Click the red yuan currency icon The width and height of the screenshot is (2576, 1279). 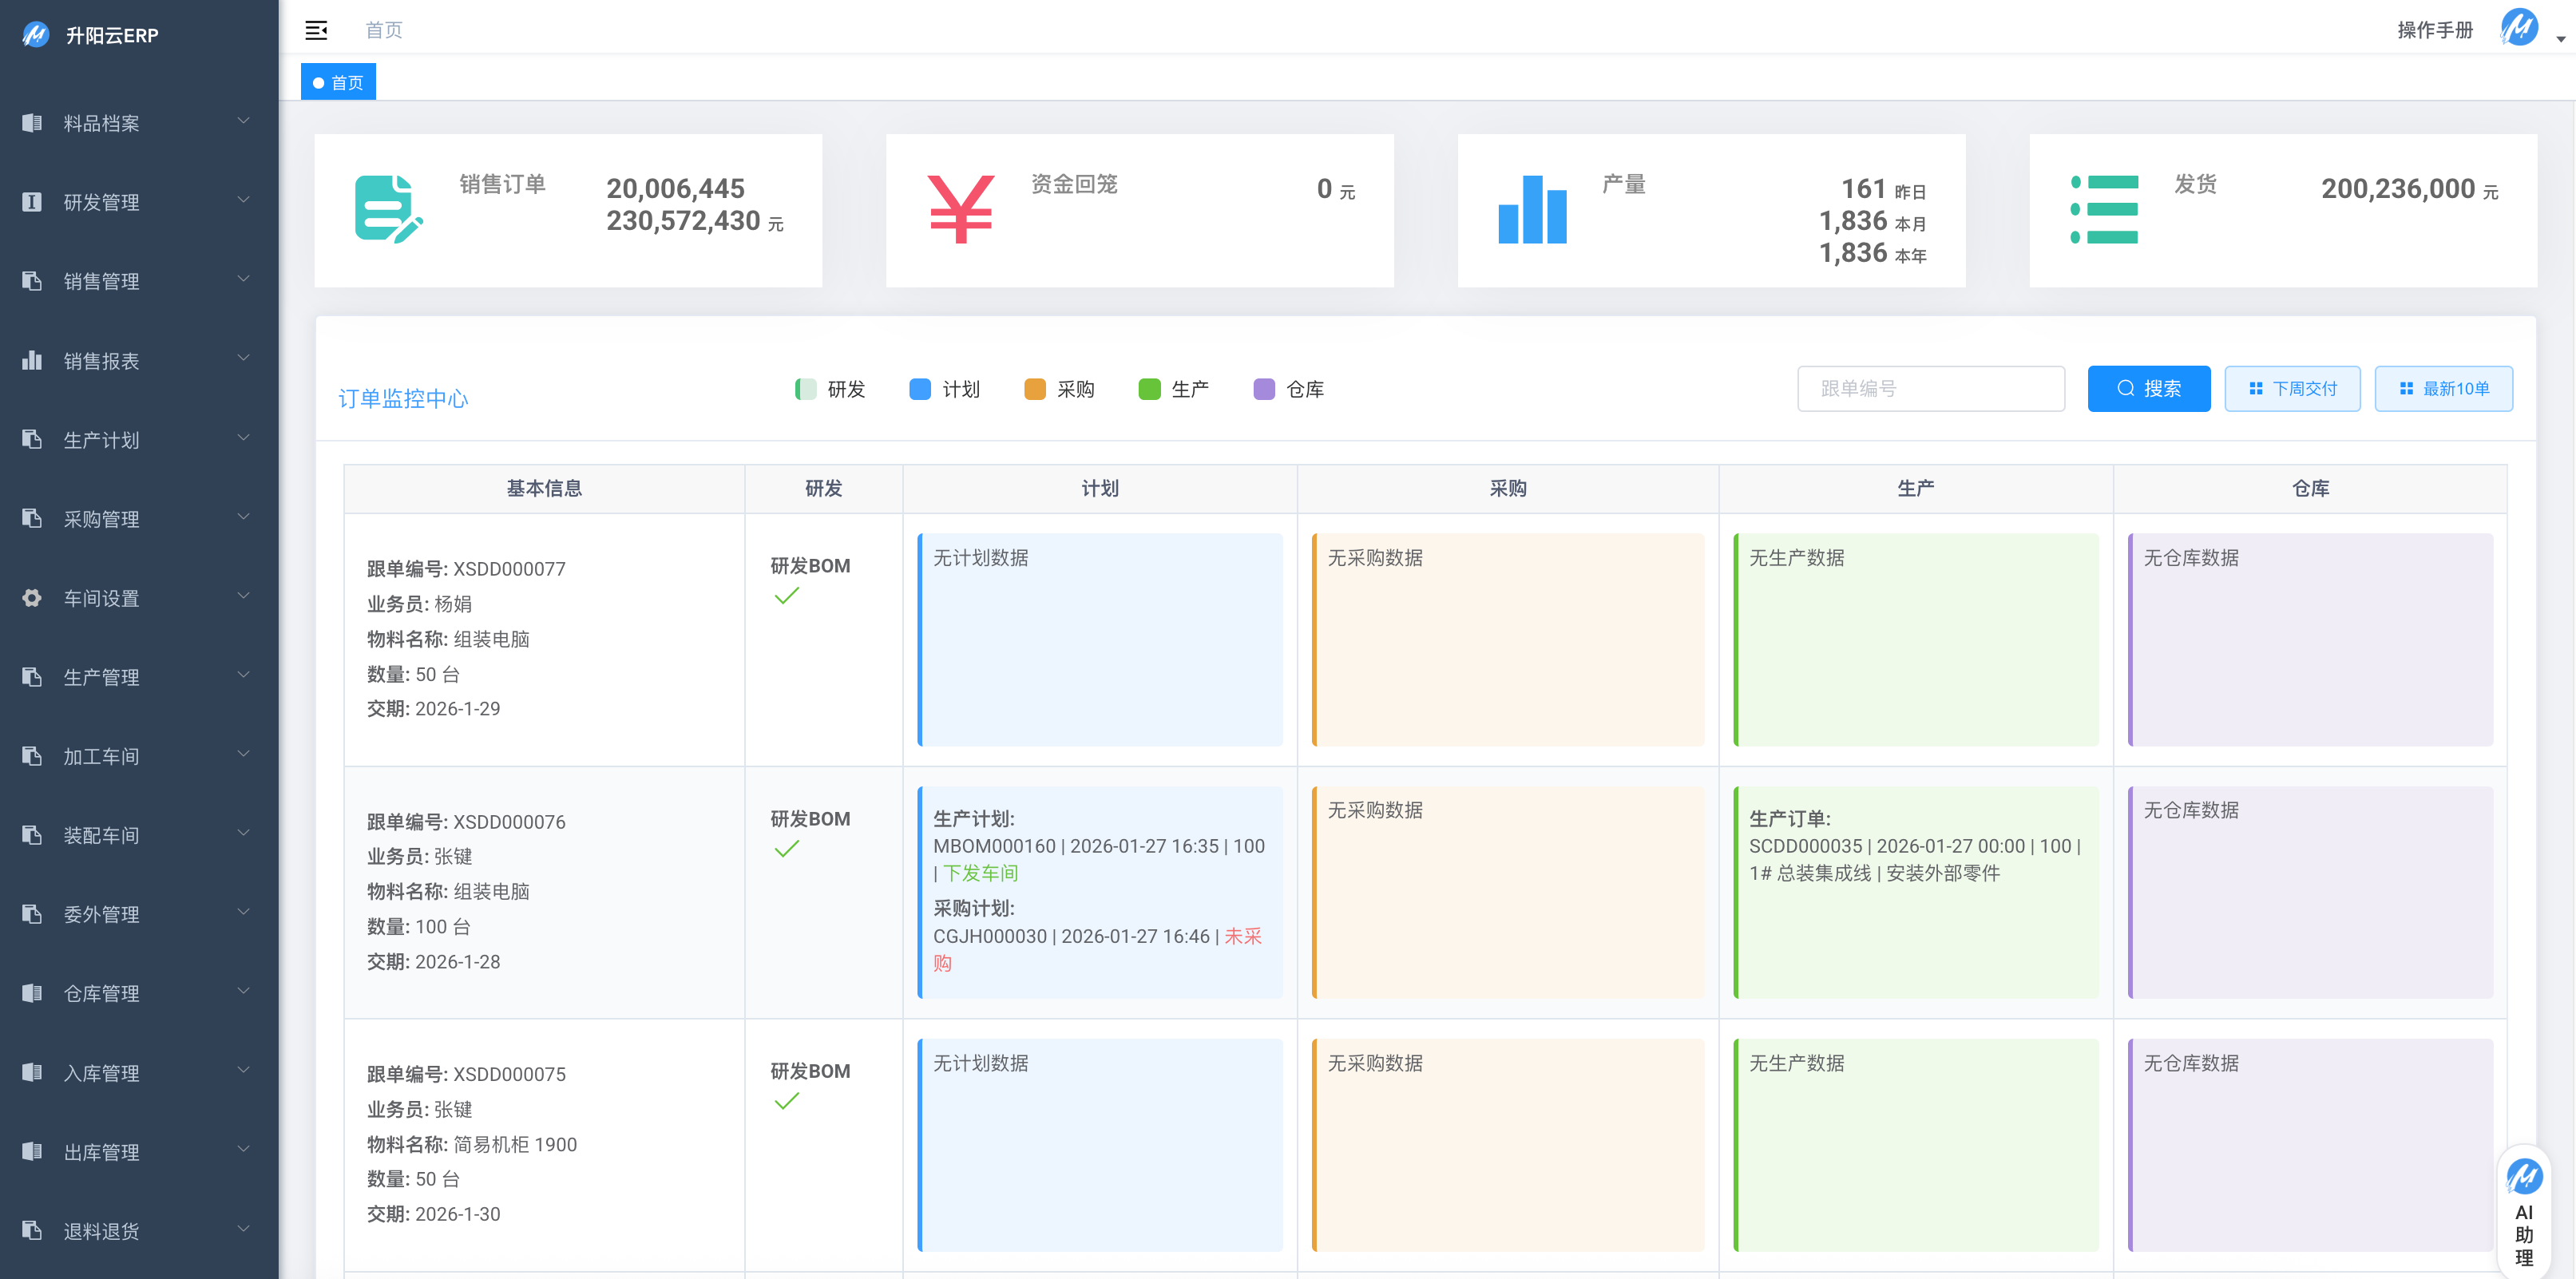click(960, 209)
